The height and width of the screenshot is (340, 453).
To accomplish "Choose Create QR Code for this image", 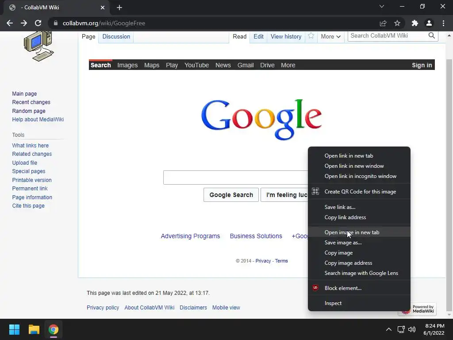I will coord(359,191).
